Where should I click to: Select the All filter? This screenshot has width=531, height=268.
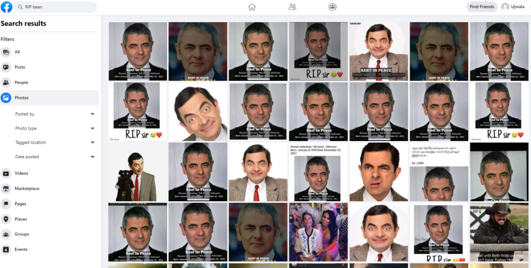pos(17,52)
